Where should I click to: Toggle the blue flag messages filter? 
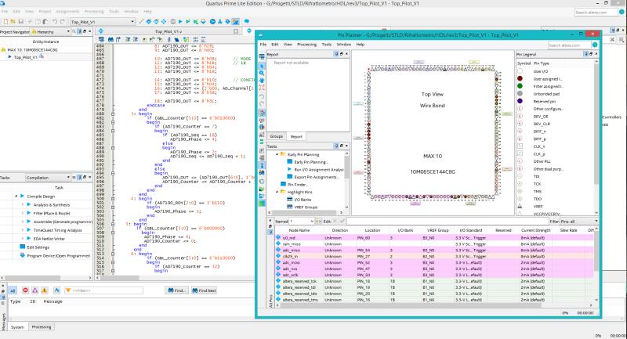(x=56, y=290)
